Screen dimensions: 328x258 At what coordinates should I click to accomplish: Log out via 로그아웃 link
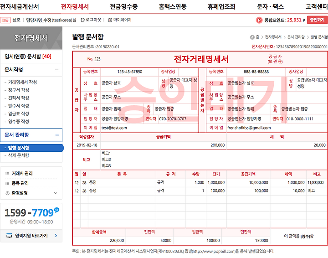click(93, 20)
